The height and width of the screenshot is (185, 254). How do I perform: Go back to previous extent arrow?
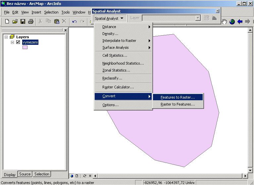[x=240, y=21]
